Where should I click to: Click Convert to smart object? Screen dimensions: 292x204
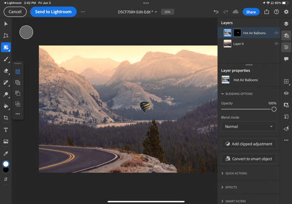(249, 159)
